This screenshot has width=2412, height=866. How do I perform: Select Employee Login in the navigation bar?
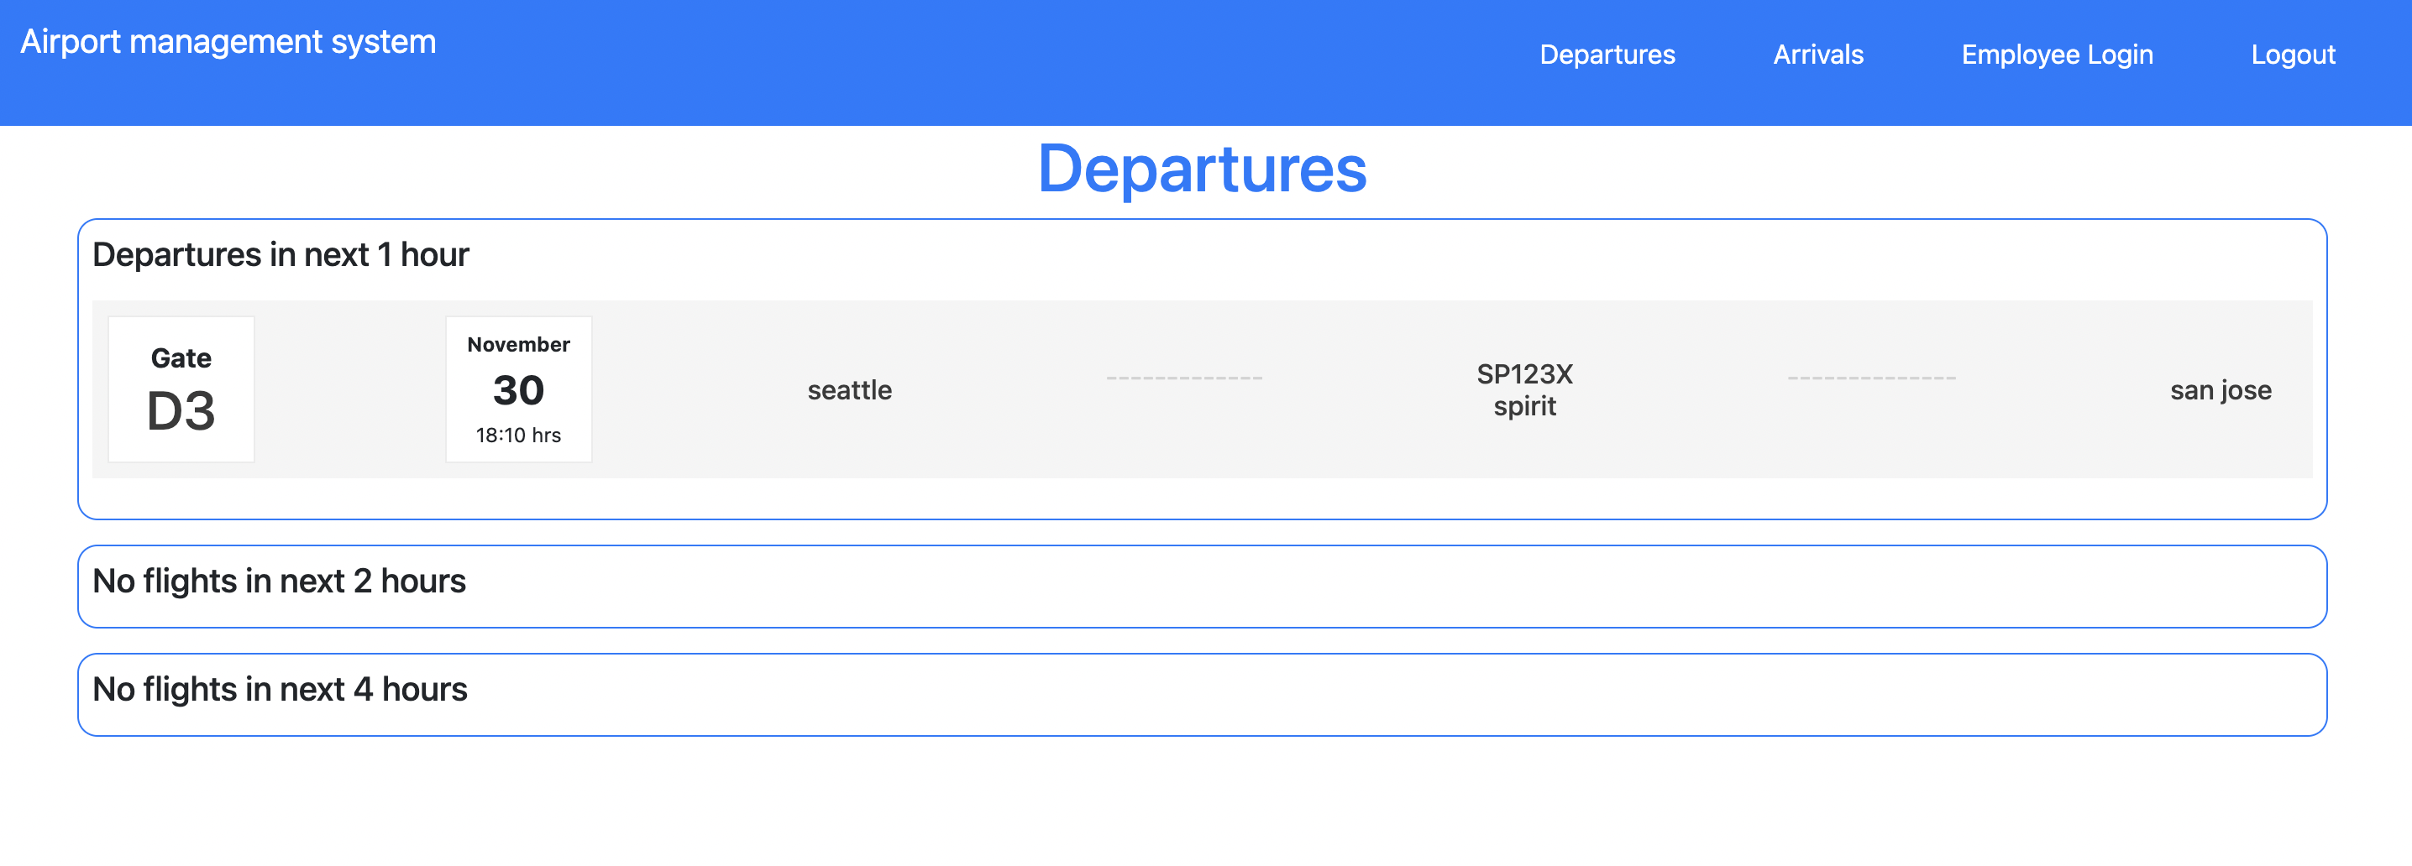[x=2057, y=55]
